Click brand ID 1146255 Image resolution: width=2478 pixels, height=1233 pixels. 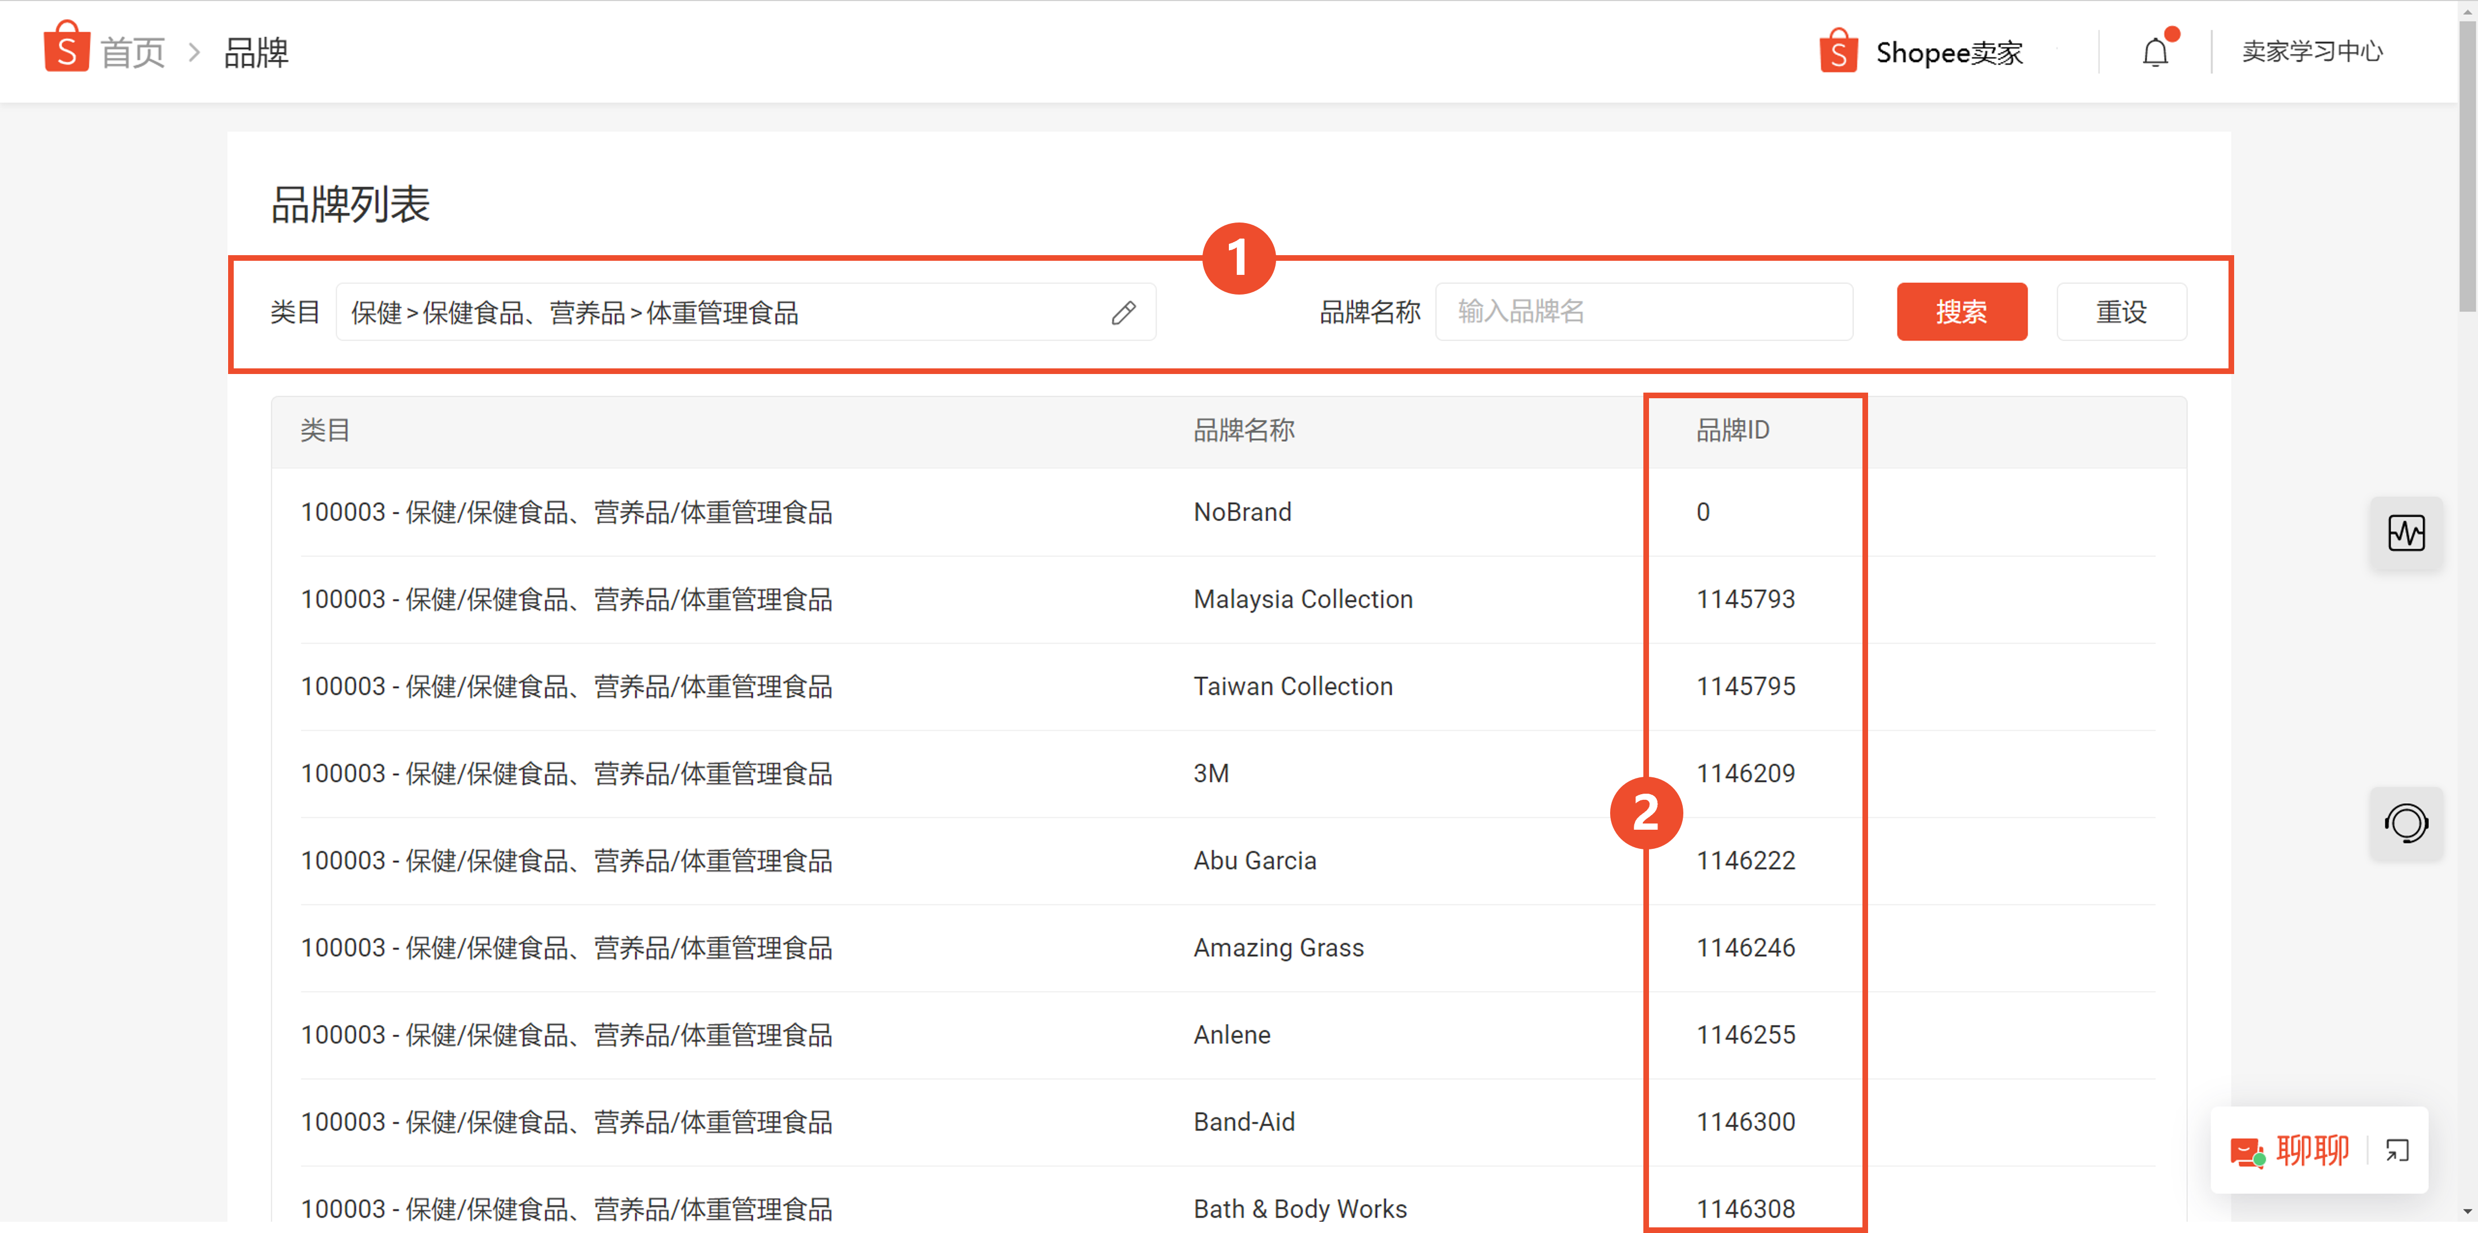coord(1745,1035)
